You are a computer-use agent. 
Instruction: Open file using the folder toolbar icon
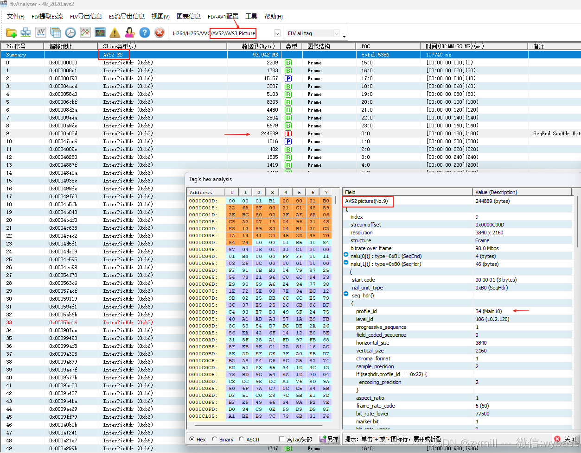coord(11,32)
